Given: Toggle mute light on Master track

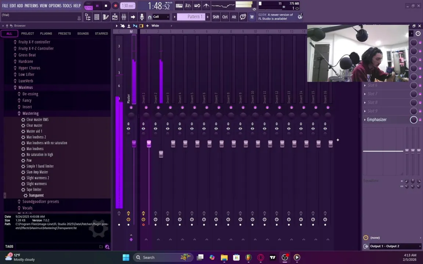Looking at the screenshot, I should [131, 107].
